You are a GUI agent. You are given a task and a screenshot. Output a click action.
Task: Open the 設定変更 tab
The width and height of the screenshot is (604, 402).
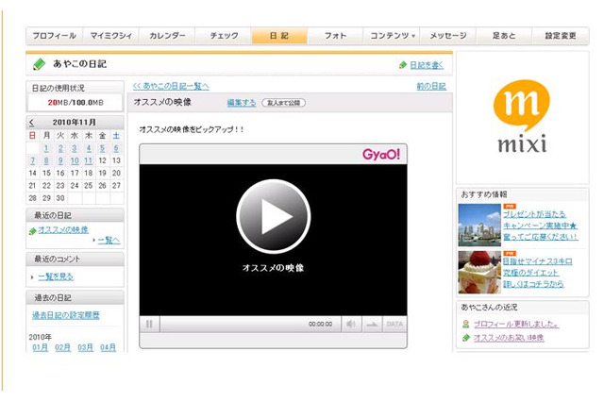(x=561, y=36)
